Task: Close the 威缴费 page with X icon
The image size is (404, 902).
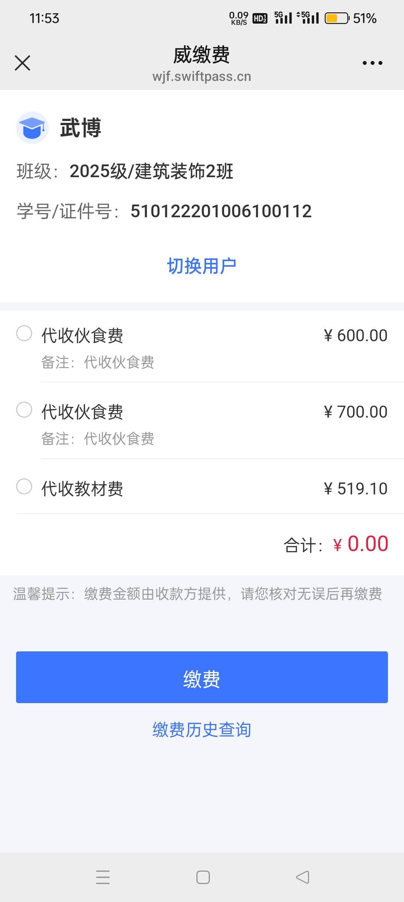Action: click(x=22, y=63)
